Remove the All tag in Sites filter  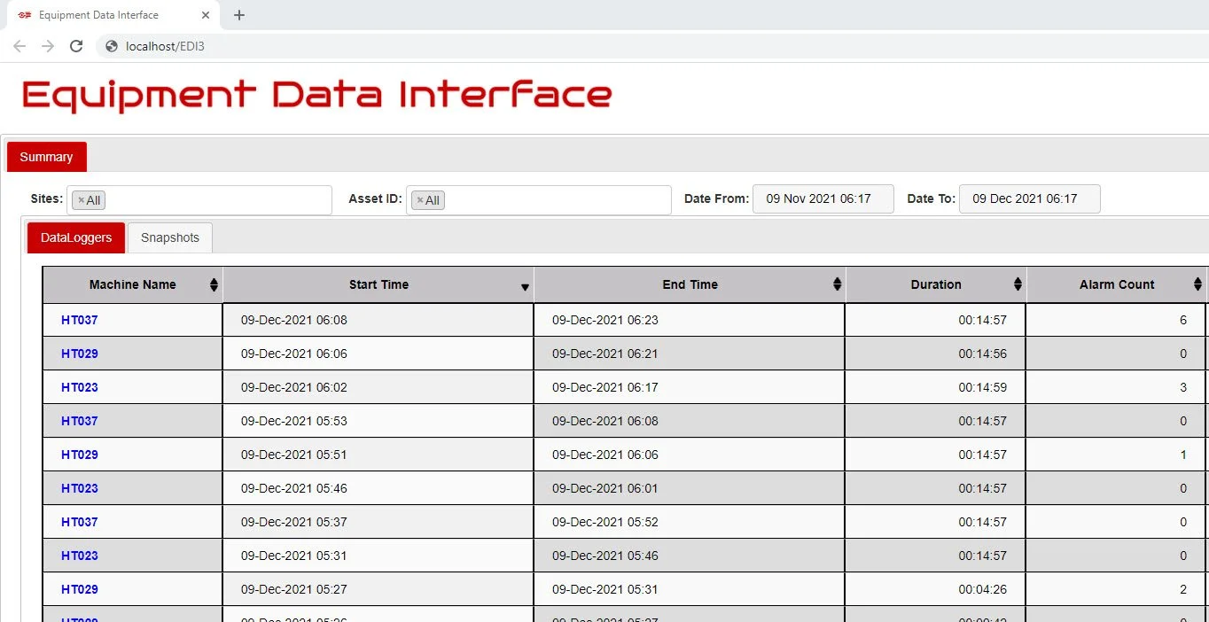pos(81,200)
